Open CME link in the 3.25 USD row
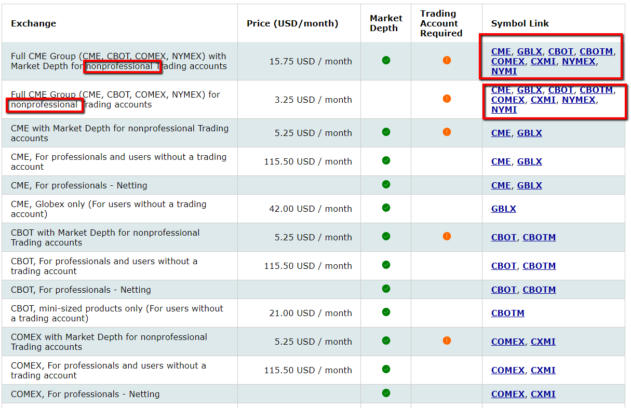The image size is (631, 408). [501, 90]
